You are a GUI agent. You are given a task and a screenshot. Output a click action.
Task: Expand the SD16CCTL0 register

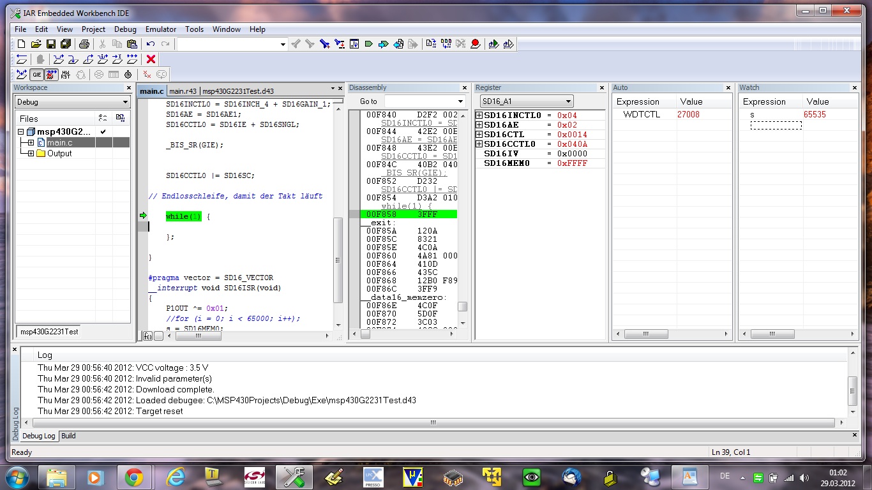(479, 144)
